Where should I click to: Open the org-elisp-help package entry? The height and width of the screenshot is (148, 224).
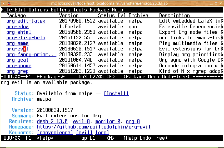26,38
